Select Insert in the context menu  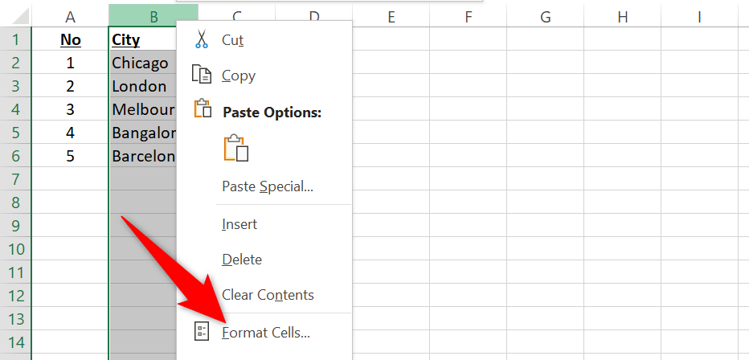click(x=239, y=224)
